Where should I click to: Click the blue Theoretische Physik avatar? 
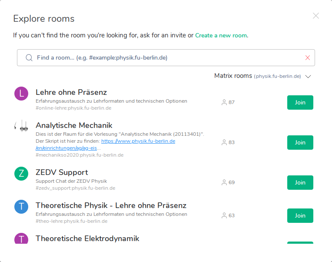pyautogui.click(x=21, y=206)
